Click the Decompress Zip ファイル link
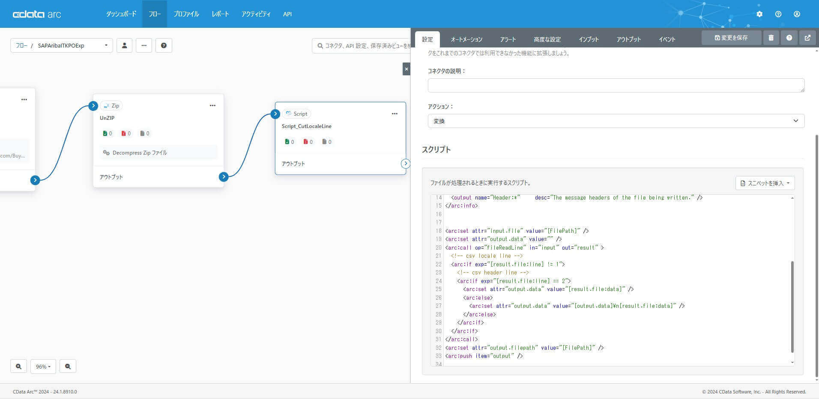The image size is (819, 399). point(139,152)
